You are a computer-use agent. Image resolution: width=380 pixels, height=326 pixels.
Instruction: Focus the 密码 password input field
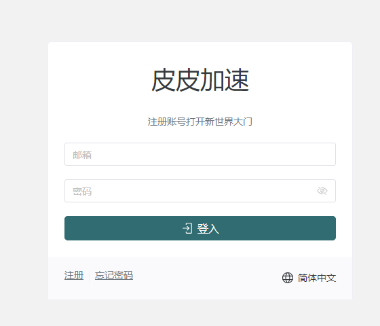pyautogui.click(x=200, y=191)
